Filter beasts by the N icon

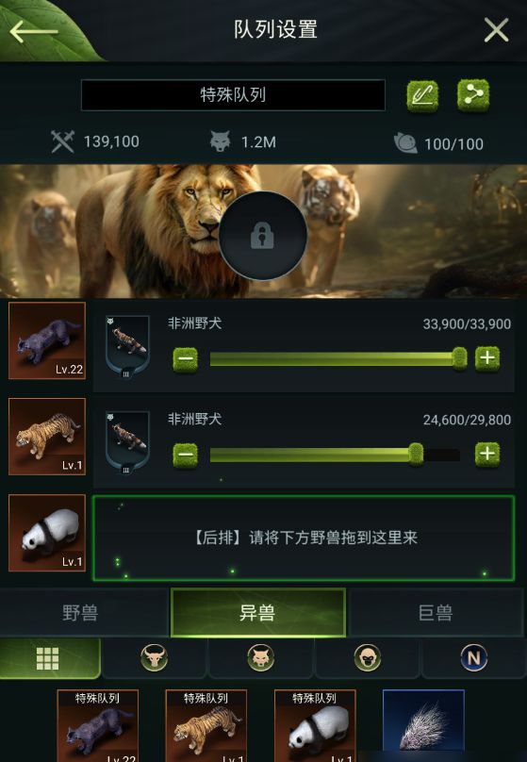point(473,658)
